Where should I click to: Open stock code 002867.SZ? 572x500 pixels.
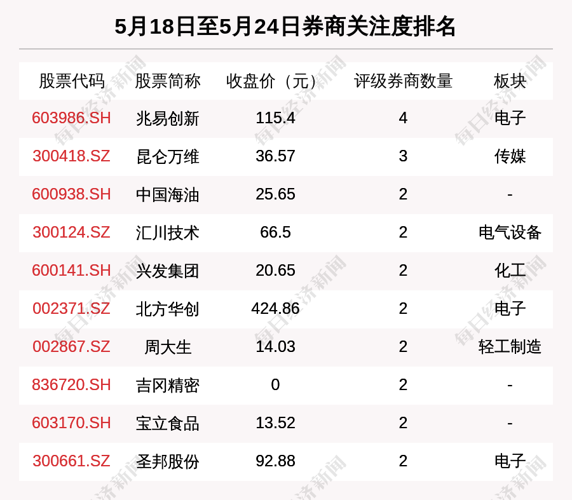point(71,347)
